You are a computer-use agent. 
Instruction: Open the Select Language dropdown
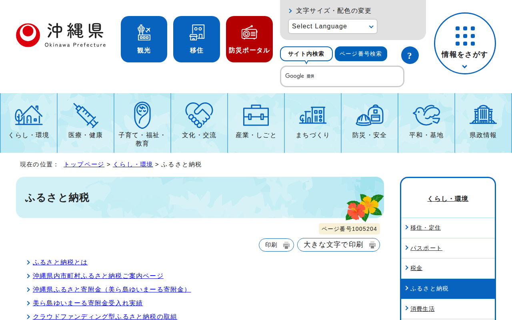pyautogui.click(x=333, y=26)
